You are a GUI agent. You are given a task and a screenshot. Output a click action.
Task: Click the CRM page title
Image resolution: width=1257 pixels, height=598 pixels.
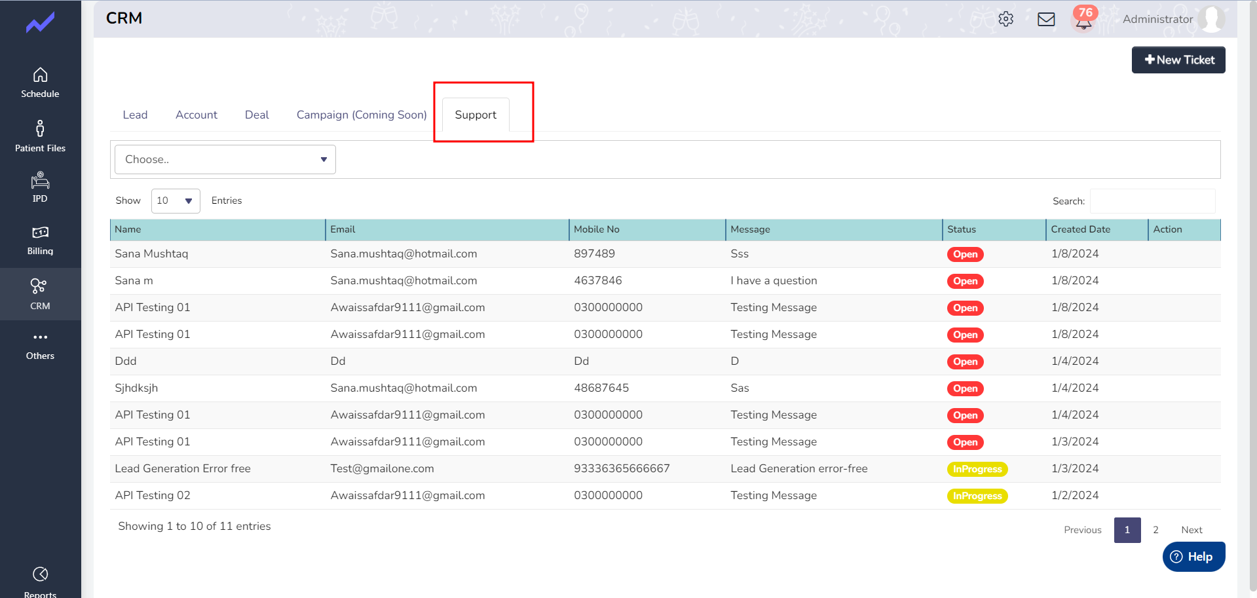click(x=124, y=18)
